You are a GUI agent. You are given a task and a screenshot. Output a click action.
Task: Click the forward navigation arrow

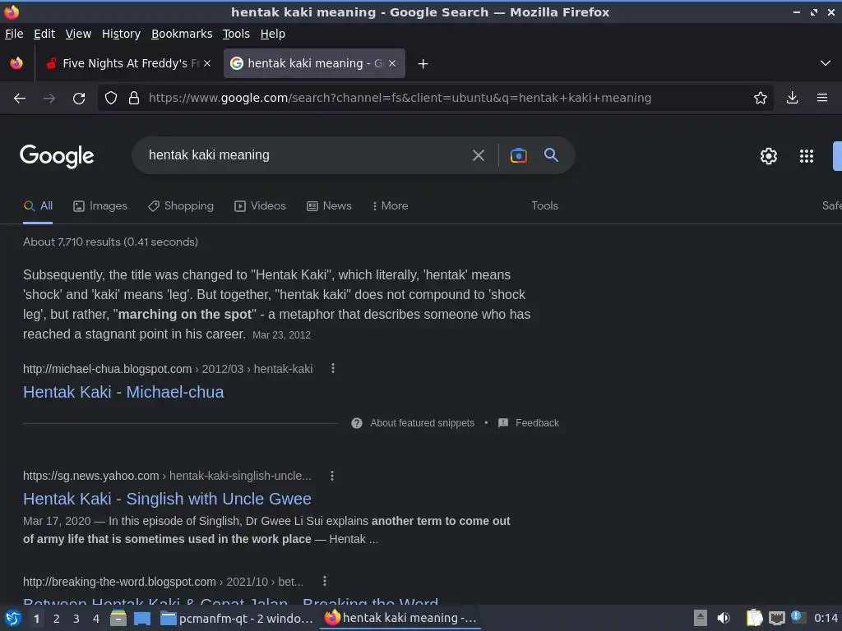49,99
